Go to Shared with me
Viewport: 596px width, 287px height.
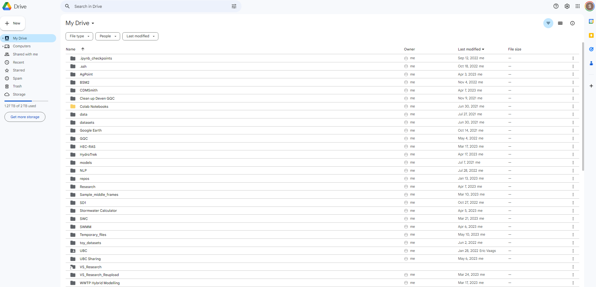25,54
